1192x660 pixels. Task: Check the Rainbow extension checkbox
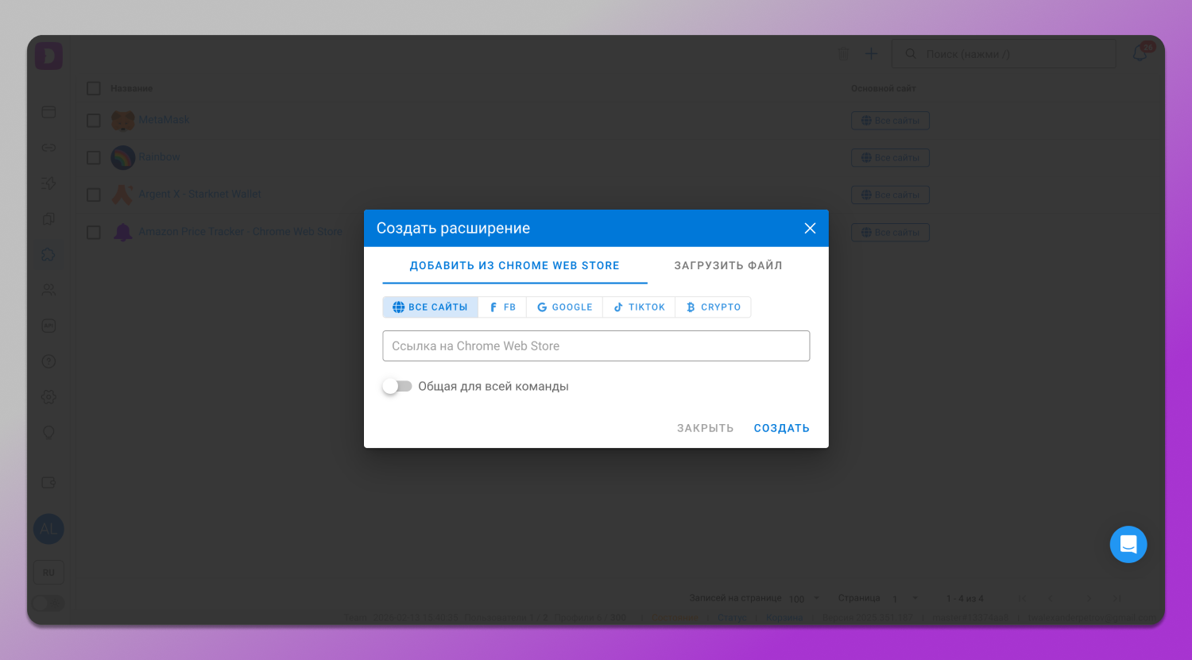[x=94, y=157]
